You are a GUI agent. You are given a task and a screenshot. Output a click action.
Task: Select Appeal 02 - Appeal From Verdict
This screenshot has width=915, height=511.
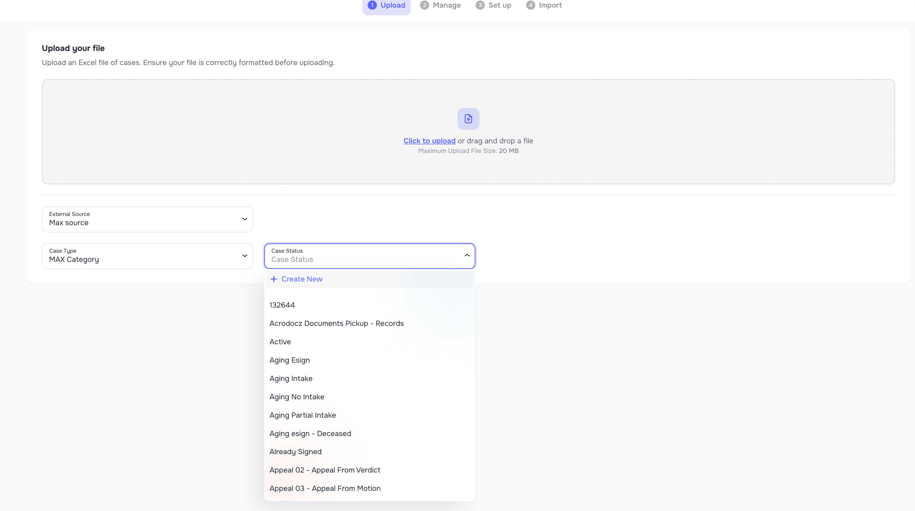[325, 470]
